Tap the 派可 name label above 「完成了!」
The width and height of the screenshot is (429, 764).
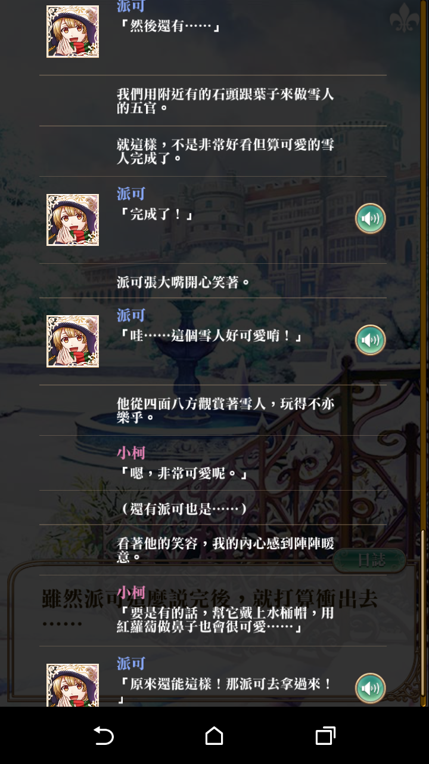point(131,193)
